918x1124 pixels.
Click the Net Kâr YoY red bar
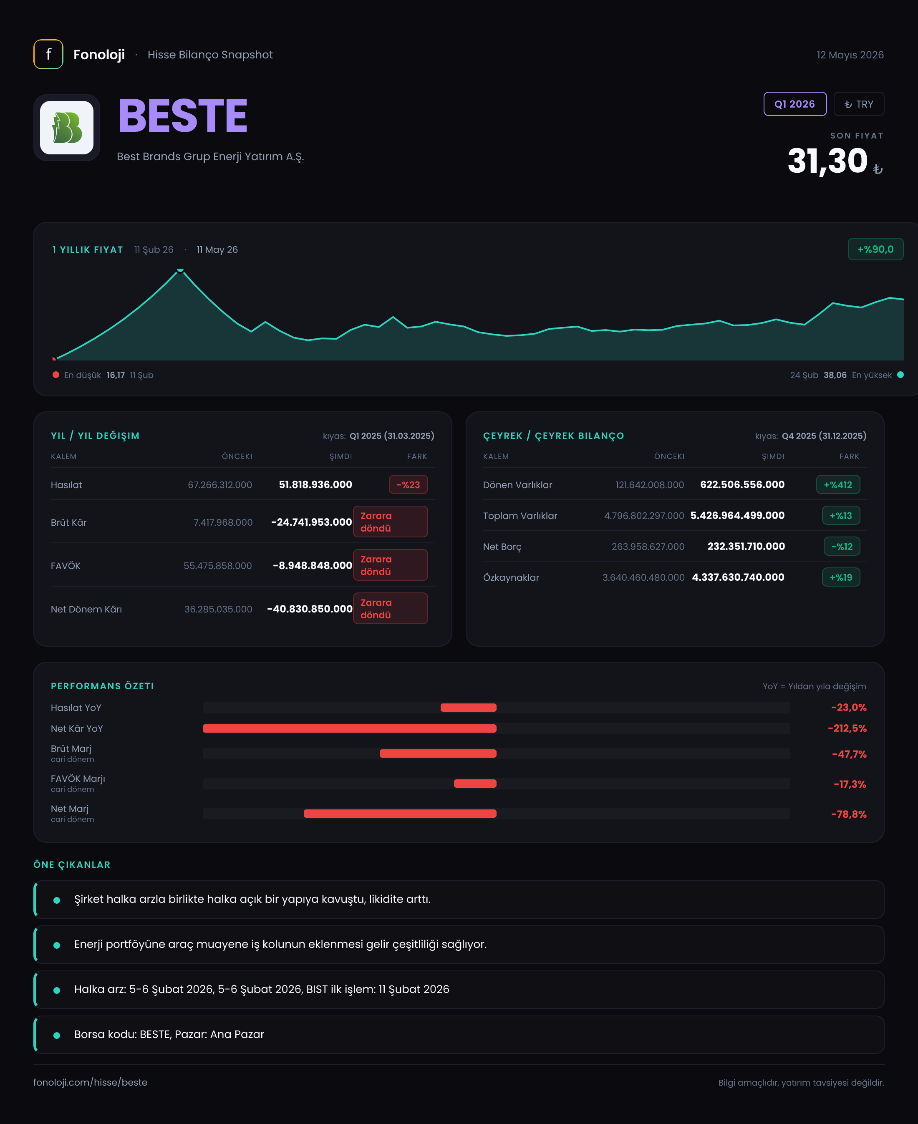tap(350, 728)
